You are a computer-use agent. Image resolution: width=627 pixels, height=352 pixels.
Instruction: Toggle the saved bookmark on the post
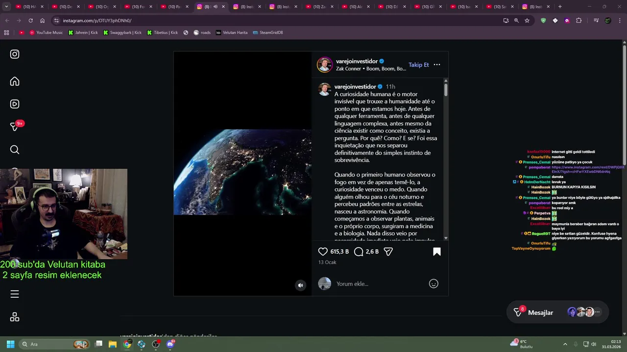[437, 251]
